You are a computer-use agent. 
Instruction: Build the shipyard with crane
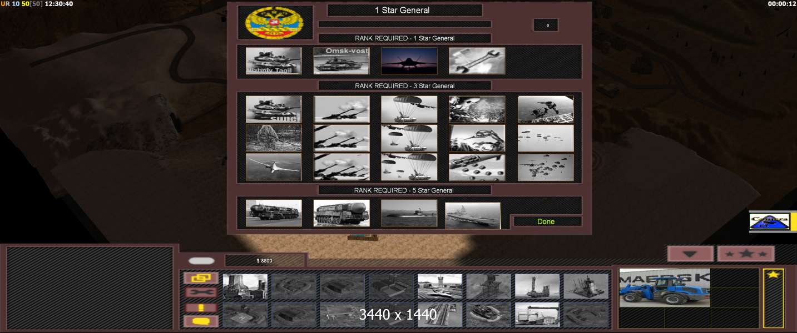tap(537, 314)
